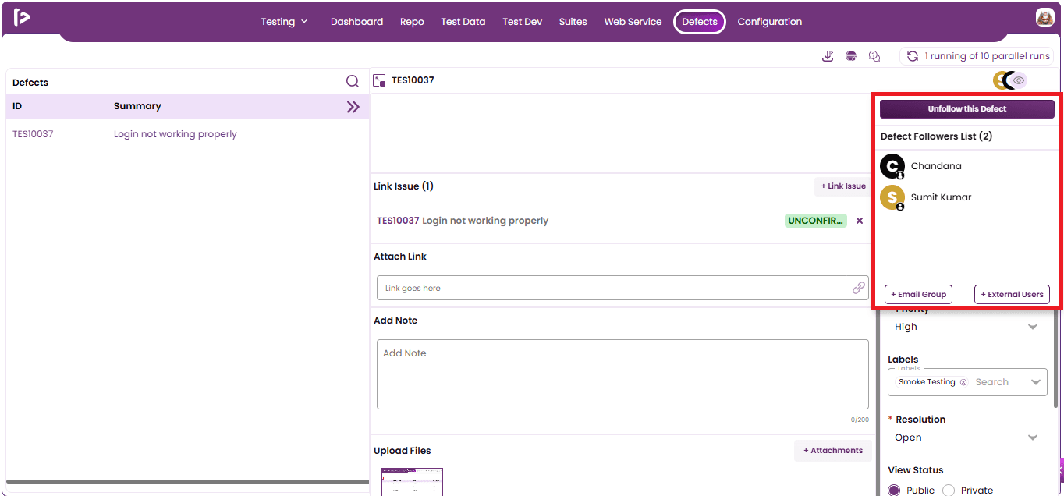Image resolution: width=1064 pixels, height=496 pixels.
Task: Search defects with the magnifier icon
Action: tap(353, 81)
